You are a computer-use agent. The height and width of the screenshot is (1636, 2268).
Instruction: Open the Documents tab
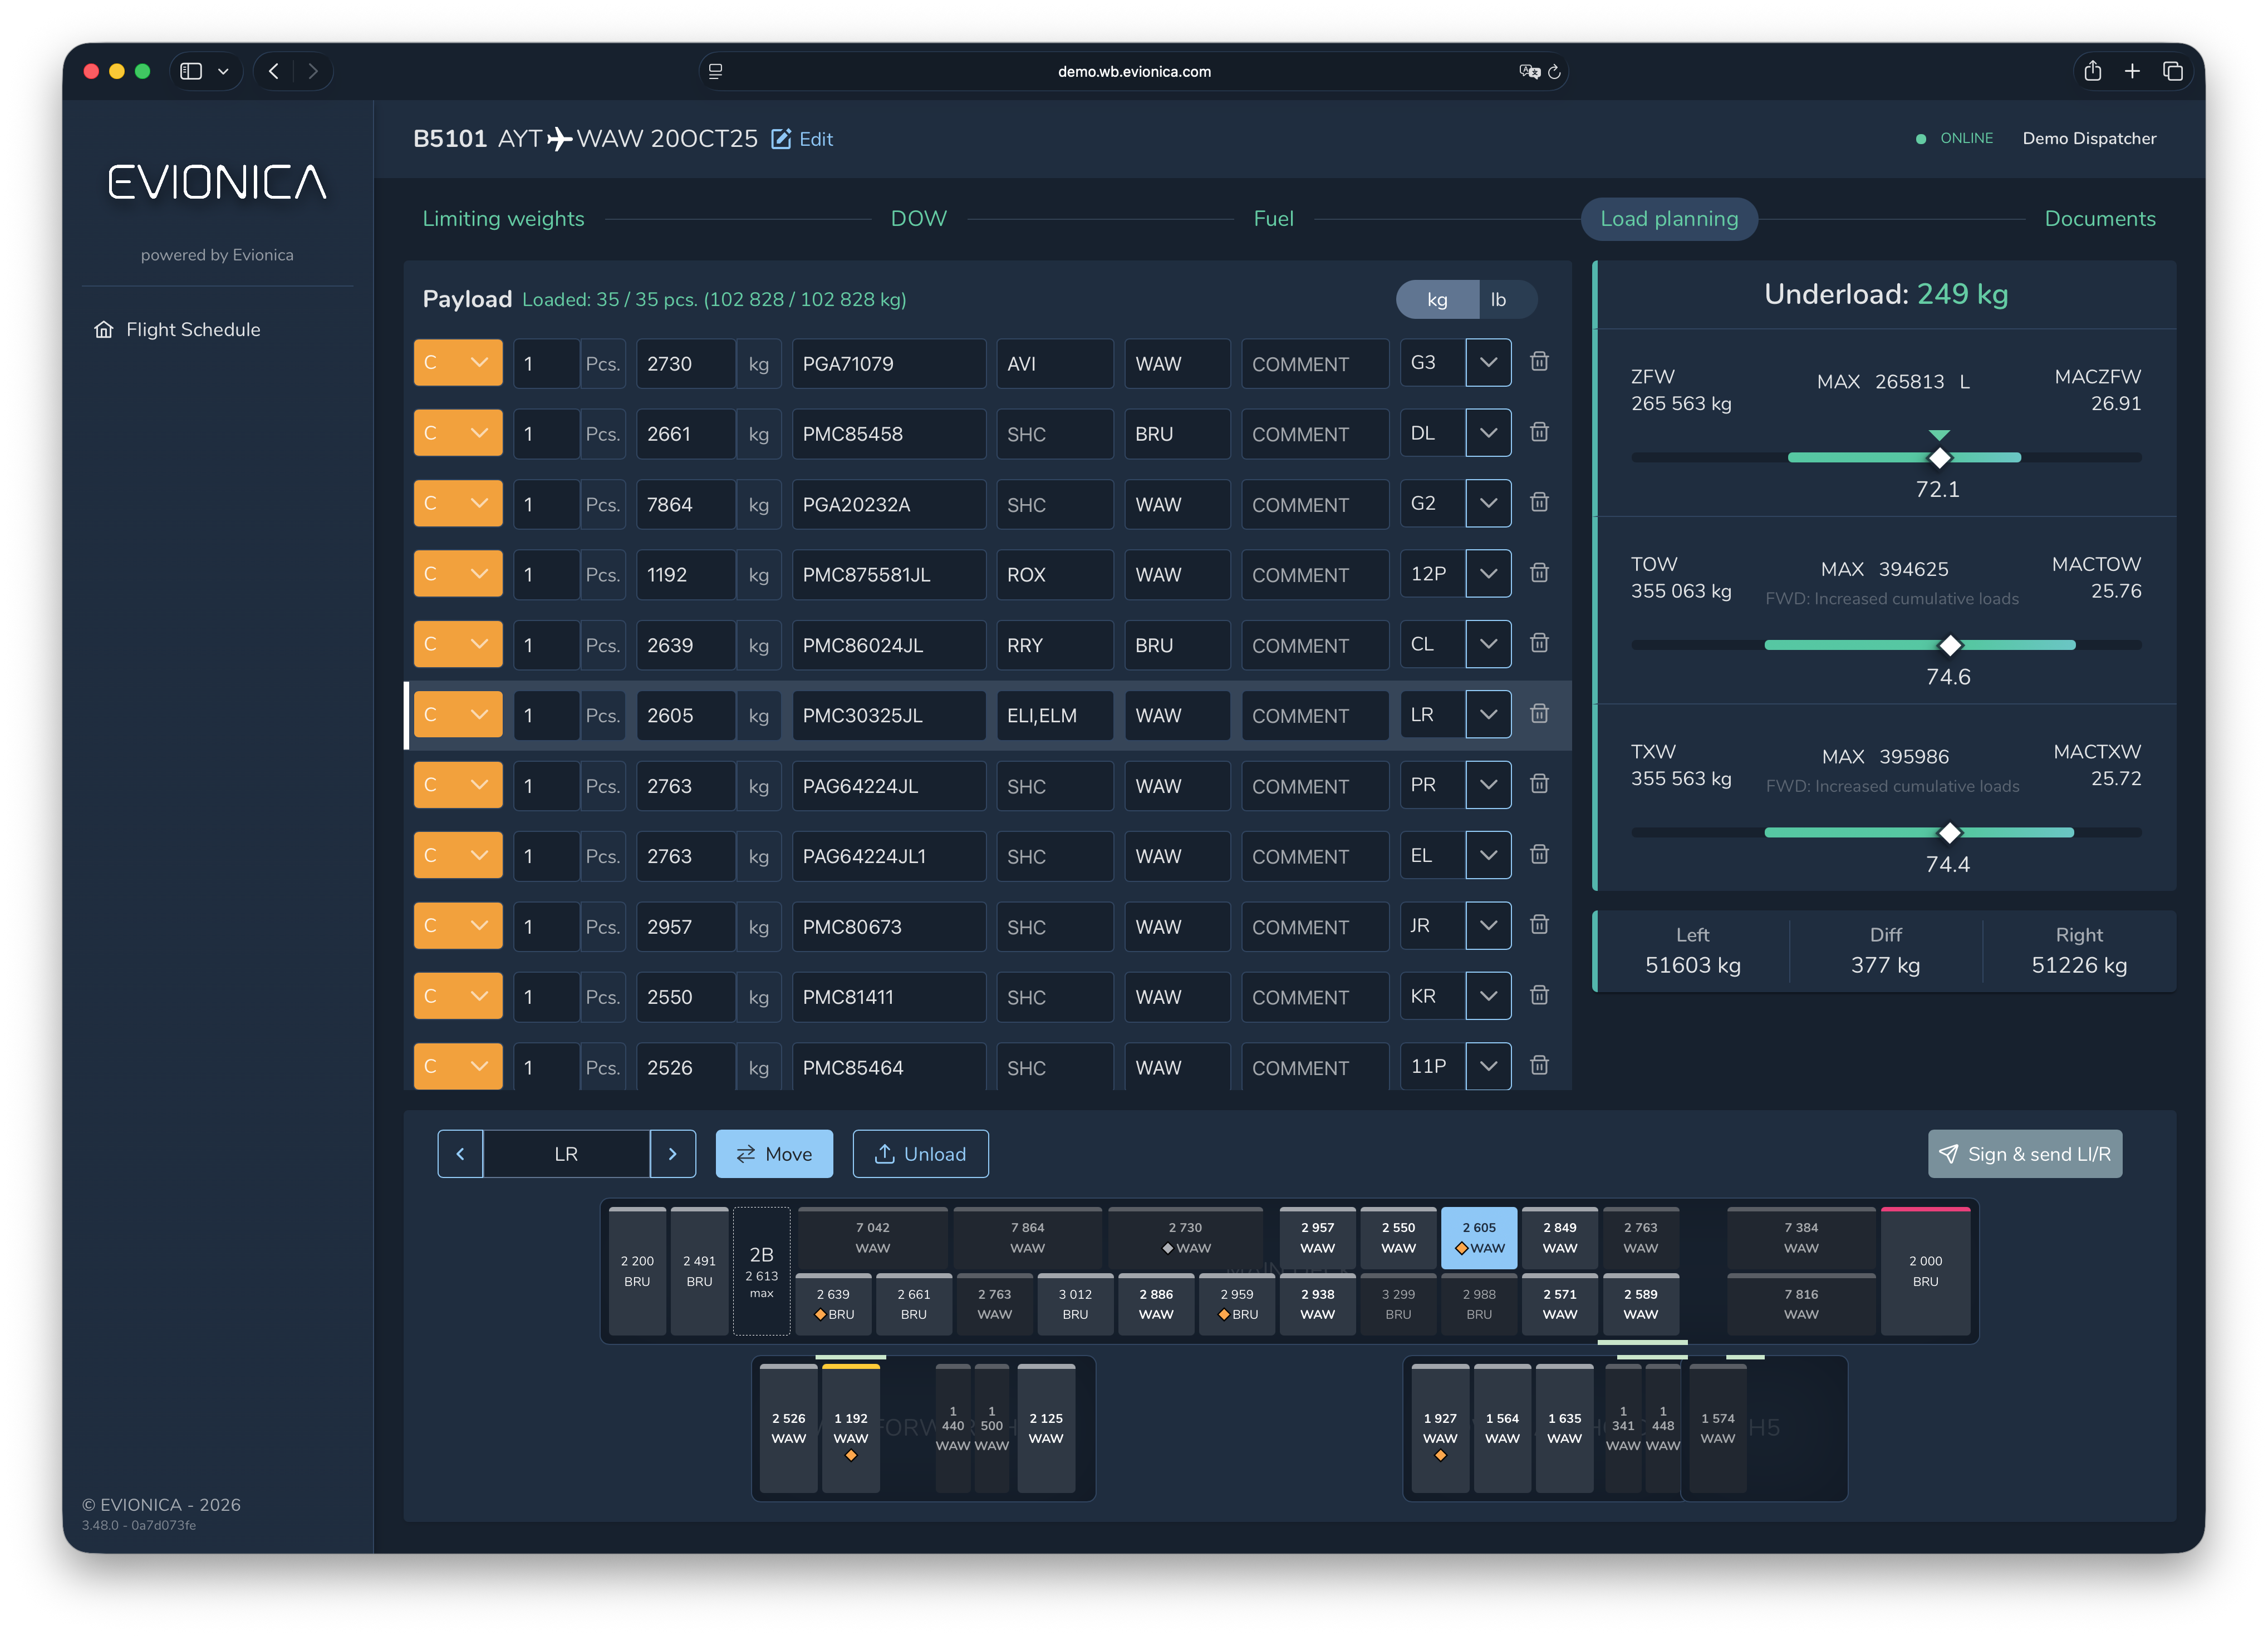[x=2100, y=218]
